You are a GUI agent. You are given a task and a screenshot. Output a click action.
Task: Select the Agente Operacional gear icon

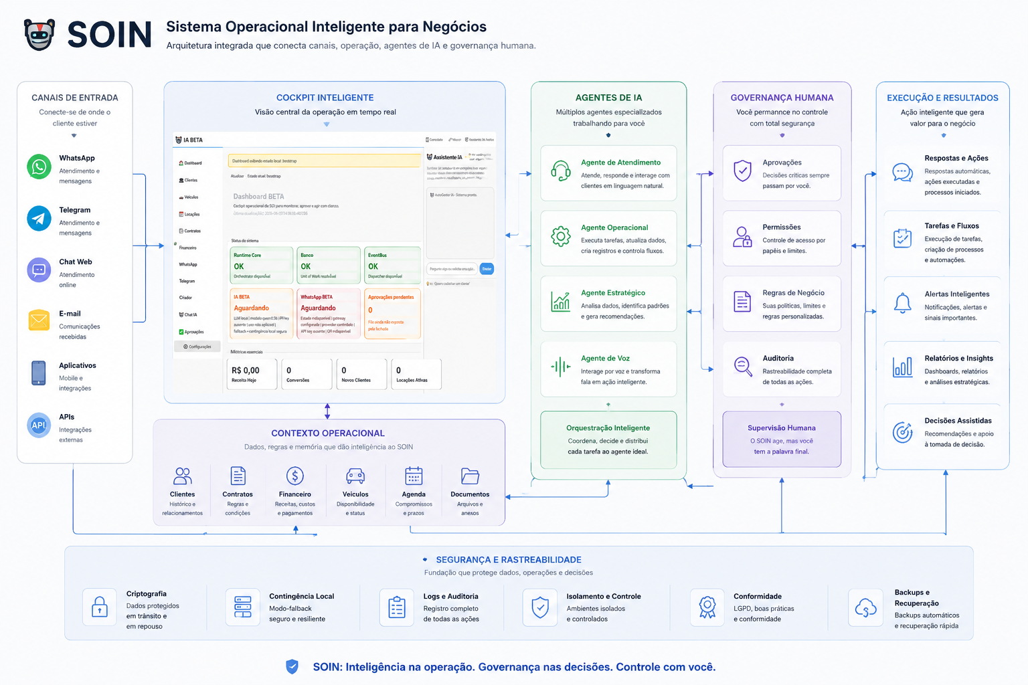click(561, 236)
